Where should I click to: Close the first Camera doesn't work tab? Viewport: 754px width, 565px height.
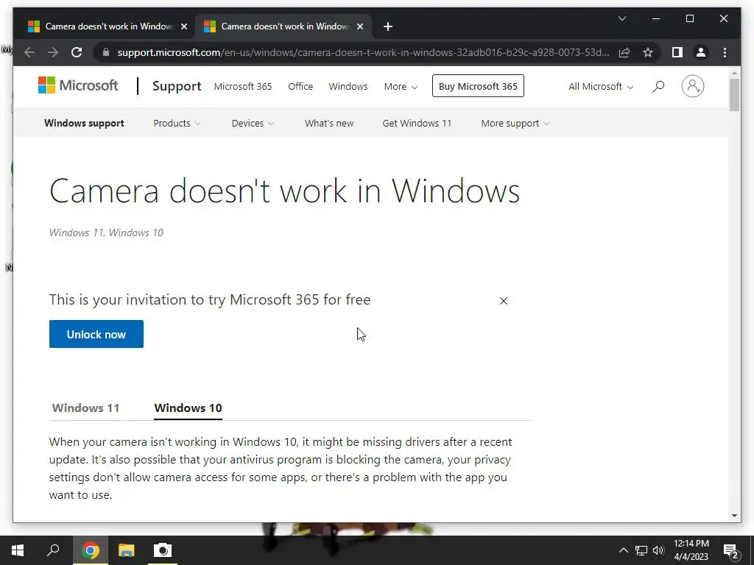(x=183, y=26)
